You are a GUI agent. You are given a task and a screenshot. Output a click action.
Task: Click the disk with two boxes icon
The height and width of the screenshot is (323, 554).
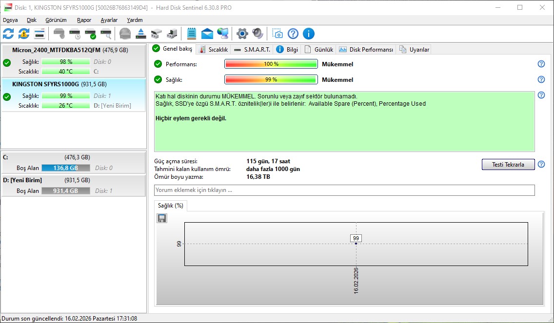[157, 34]
